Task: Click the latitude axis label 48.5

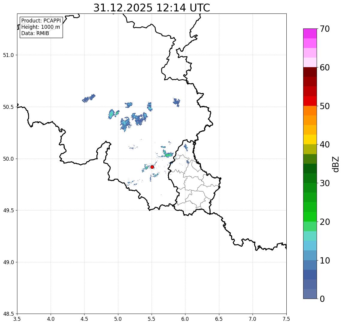Action: point(8,314)
